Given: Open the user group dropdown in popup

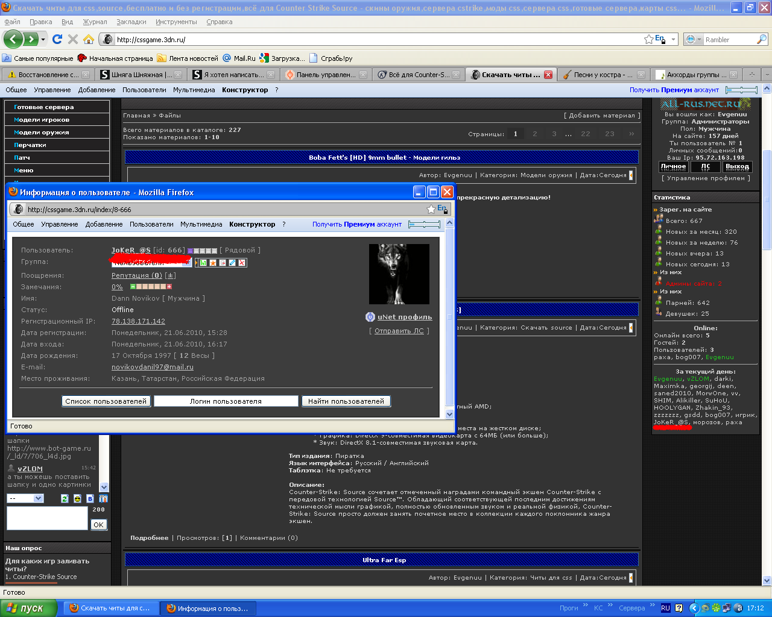Looking at the screenshot, I should click(151, 262).
